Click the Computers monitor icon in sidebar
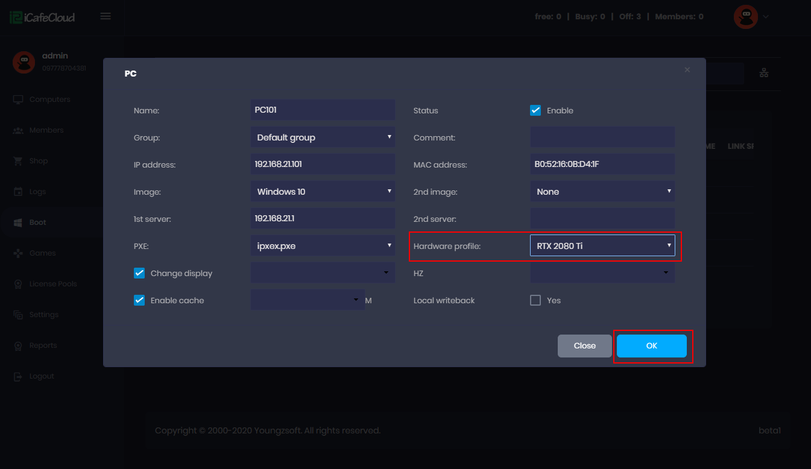Screen dimensions: 811x469 point(18,99)
